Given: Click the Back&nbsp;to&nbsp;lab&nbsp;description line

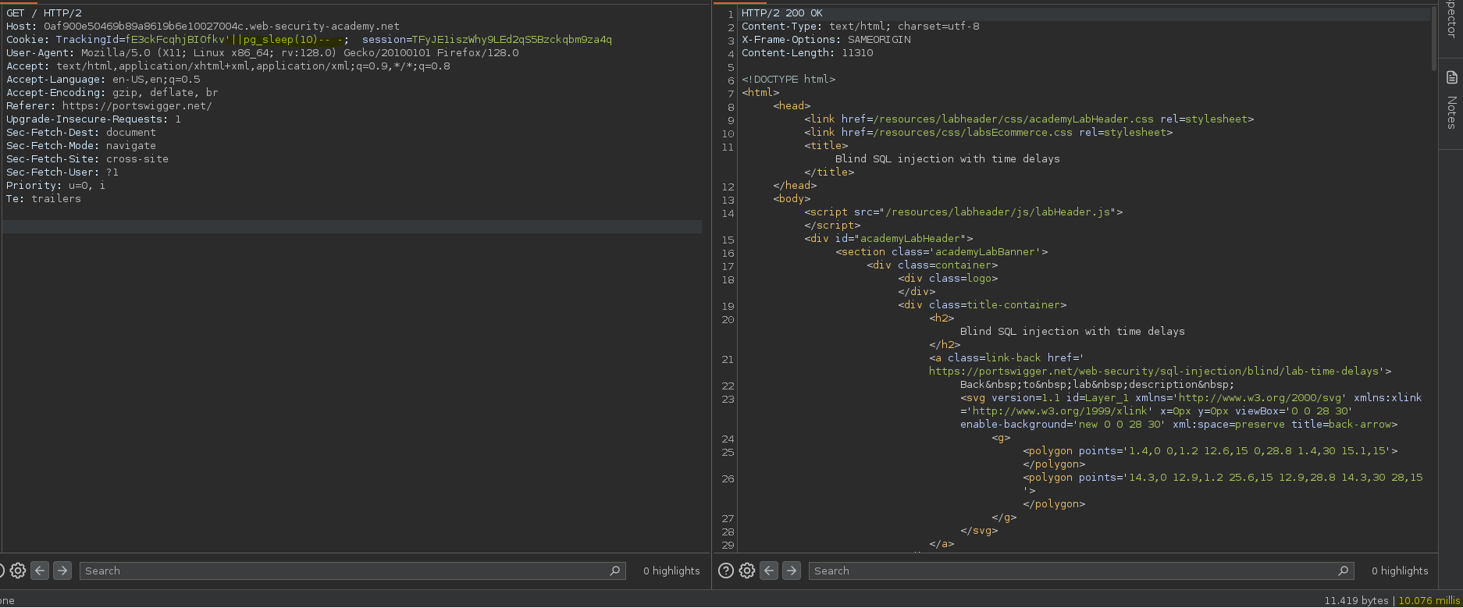Looking at the screenshot, I should (1098, 385).
